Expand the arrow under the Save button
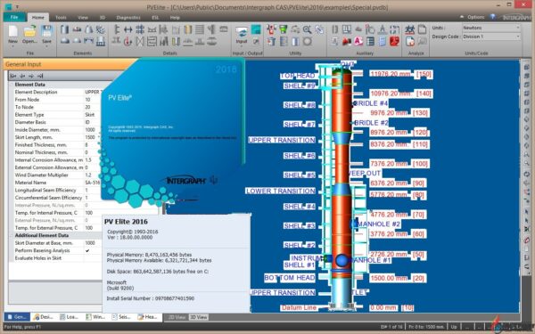This screenshot has width=535, height=334. [46, 46]
